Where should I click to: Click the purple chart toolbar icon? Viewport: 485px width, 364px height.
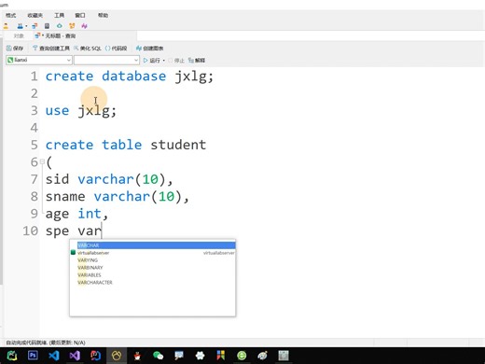(x=84, y=26)
